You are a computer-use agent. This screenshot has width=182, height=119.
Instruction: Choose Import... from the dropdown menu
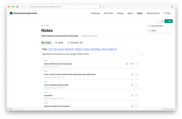[x=154, y=31]
